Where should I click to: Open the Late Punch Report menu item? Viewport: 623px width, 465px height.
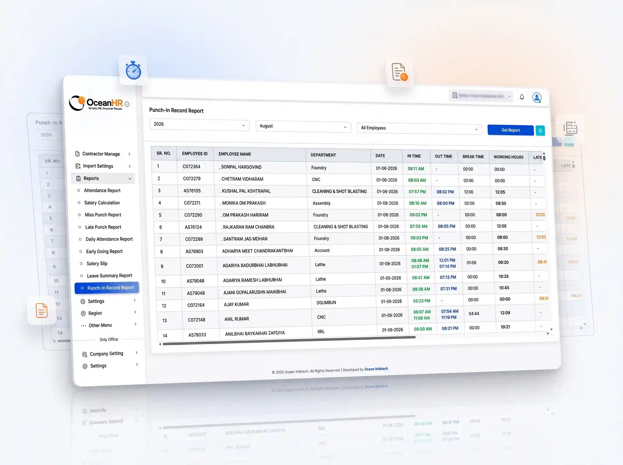coord(103,227)
